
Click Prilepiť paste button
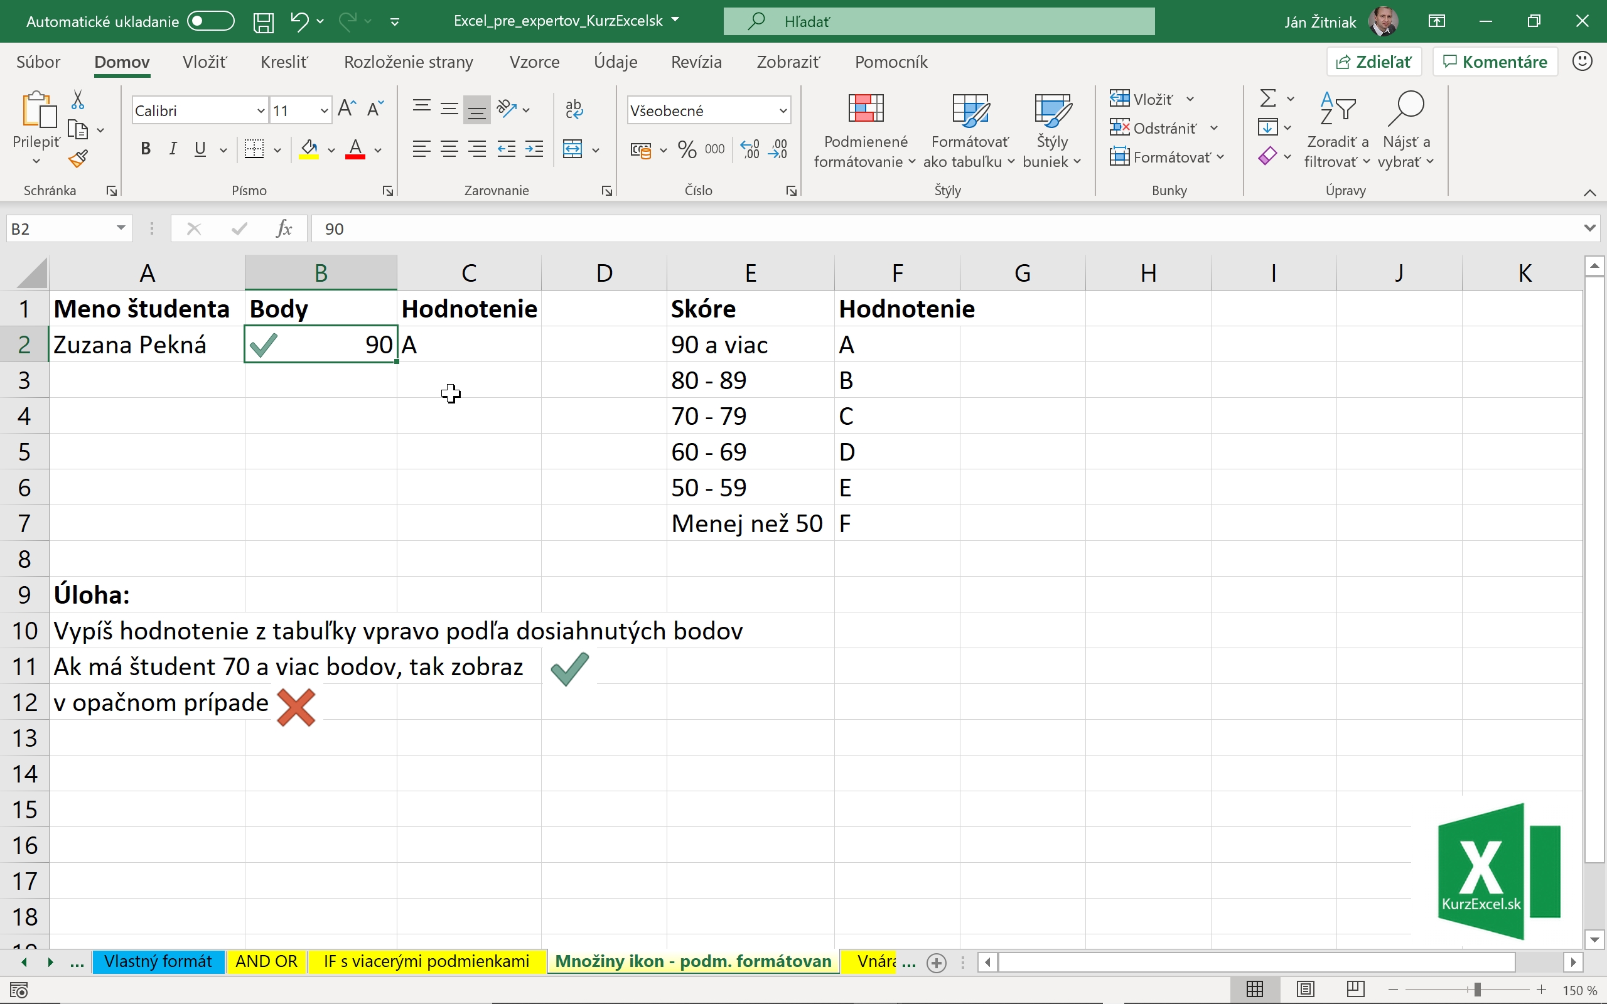click(x=36, y=127)
